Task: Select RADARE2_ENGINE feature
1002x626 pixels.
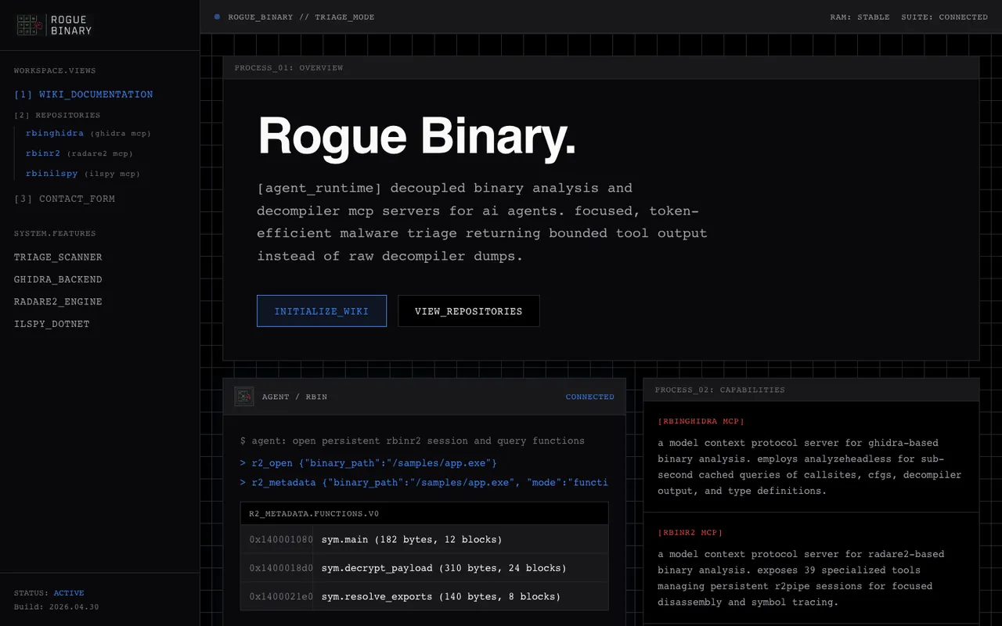Action: coord(58,301)
